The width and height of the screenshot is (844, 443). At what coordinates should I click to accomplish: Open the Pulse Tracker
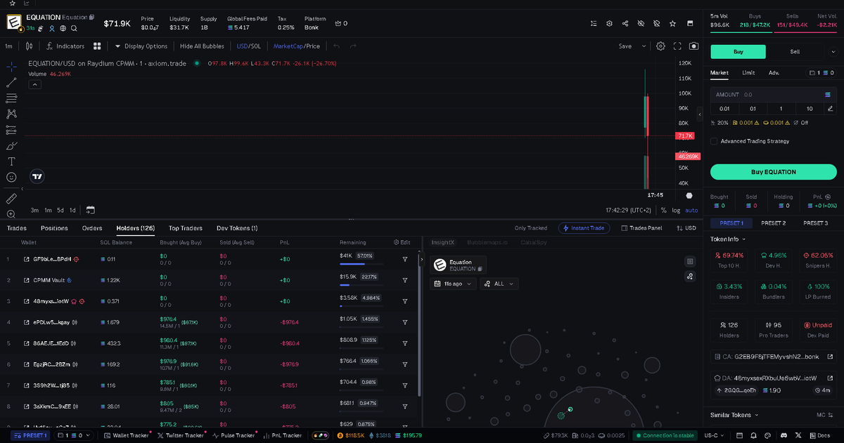[x=232, y=435]
